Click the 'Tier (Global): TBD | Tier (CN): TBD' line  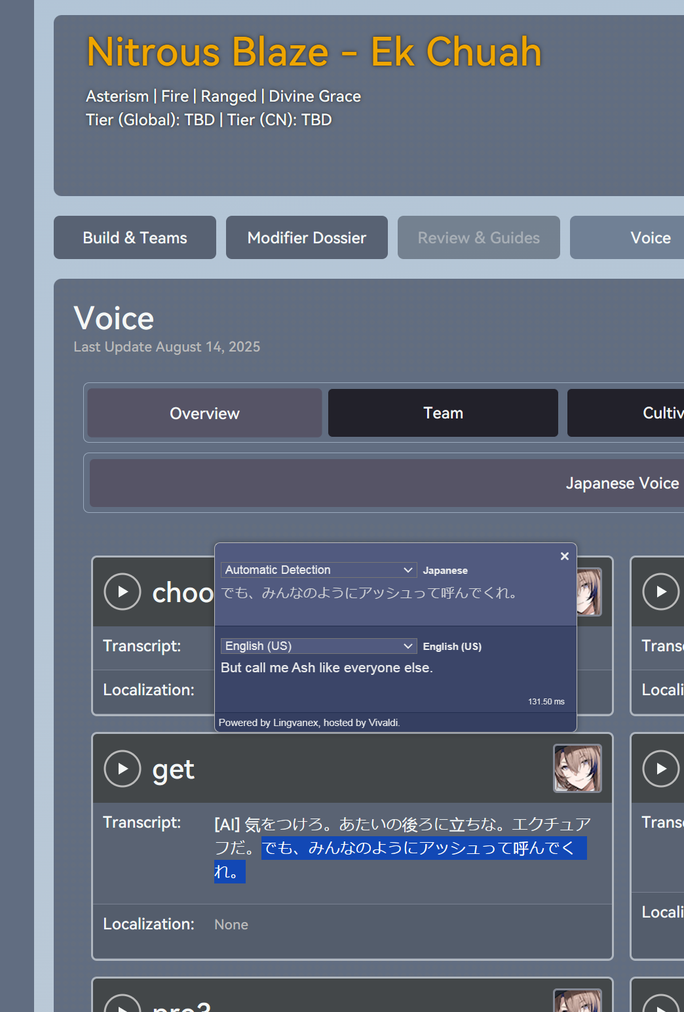[209, 120]
